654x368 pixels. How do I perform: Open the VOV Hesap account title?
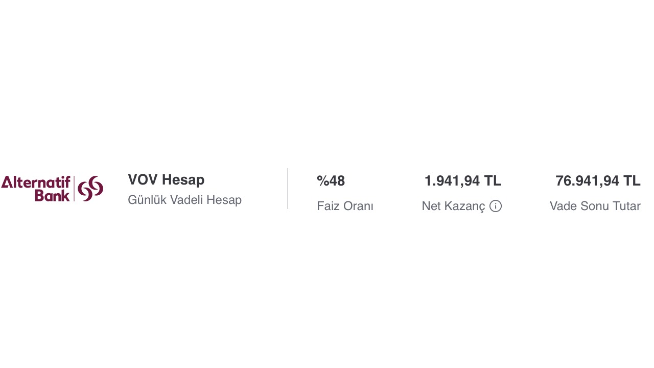[166, 180]
